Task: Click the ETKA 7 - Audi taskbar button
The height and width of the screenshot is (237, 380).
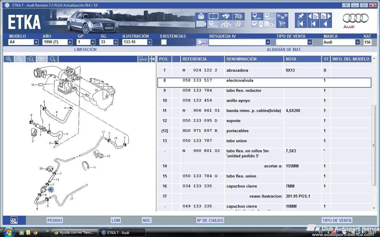Action: [x=122, y=233]
